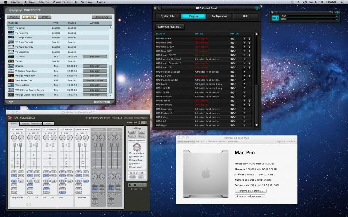Click the UAD-1 card icon in meter window
The height and width of the screenshot is (217, 348).
pos(275,18)
